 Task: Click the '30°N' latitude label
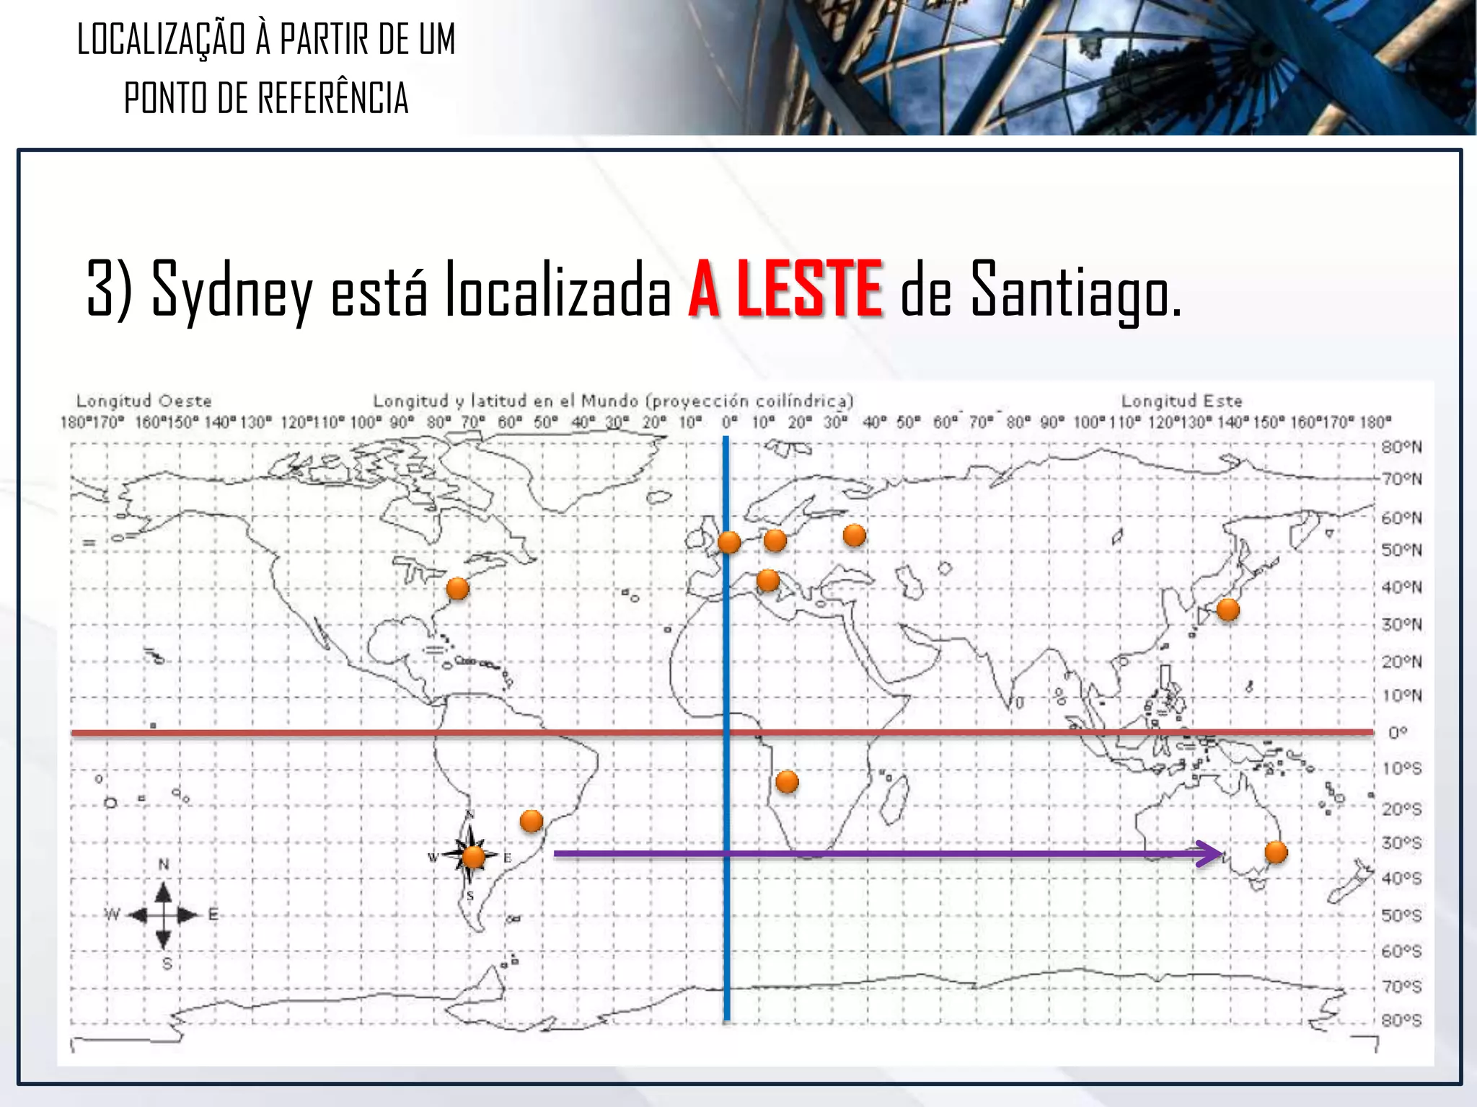(x=1402, y=624)
